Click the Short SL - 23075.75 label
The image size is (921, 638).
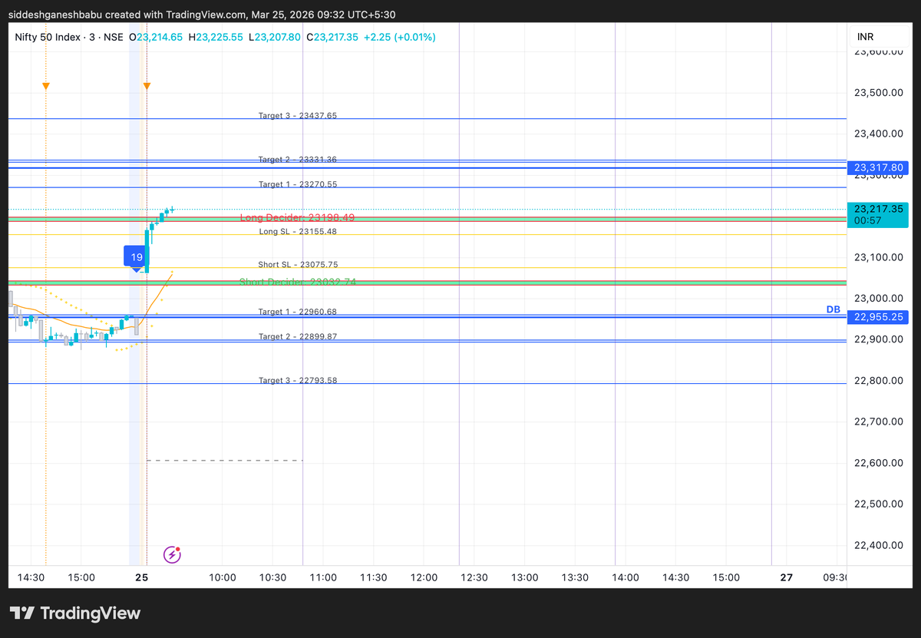298,264
